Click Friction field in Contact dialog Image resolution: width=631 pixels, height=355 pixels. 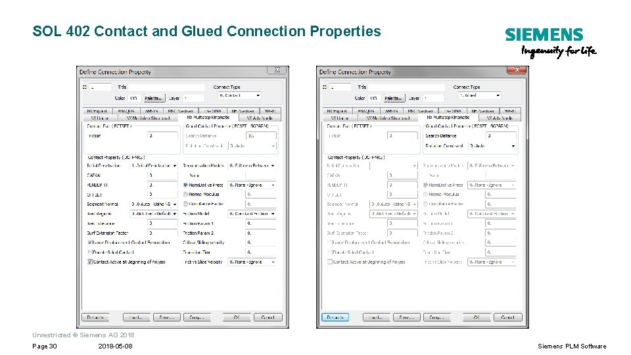point(162,136)
